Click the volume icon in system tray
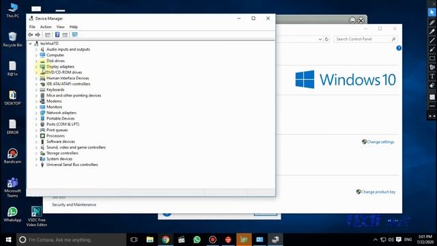The image size is (437, 246). [391, 240]
